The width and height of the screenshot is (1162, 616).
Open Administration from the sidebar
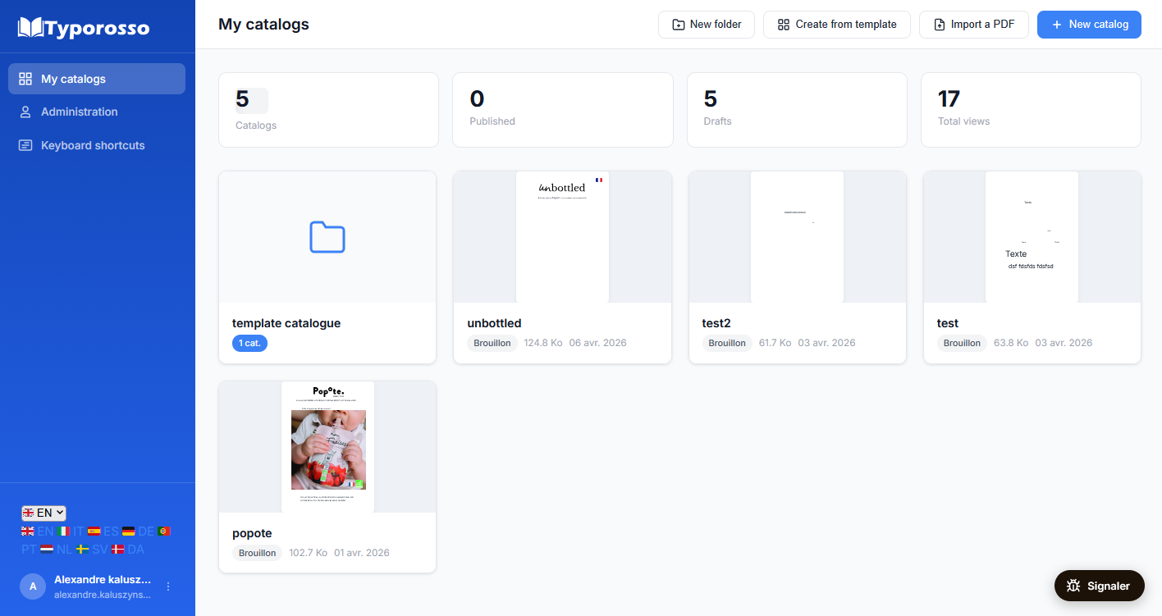pyautogui.click(x=80, y=112)
